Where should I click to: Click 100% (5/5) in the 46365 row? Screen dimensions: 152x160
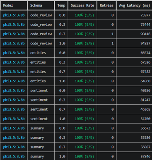pos(84,109)
